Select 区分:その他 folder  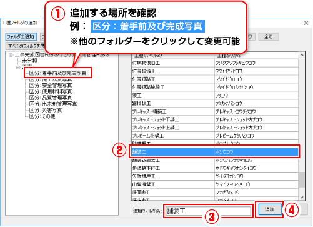(42, 116)
